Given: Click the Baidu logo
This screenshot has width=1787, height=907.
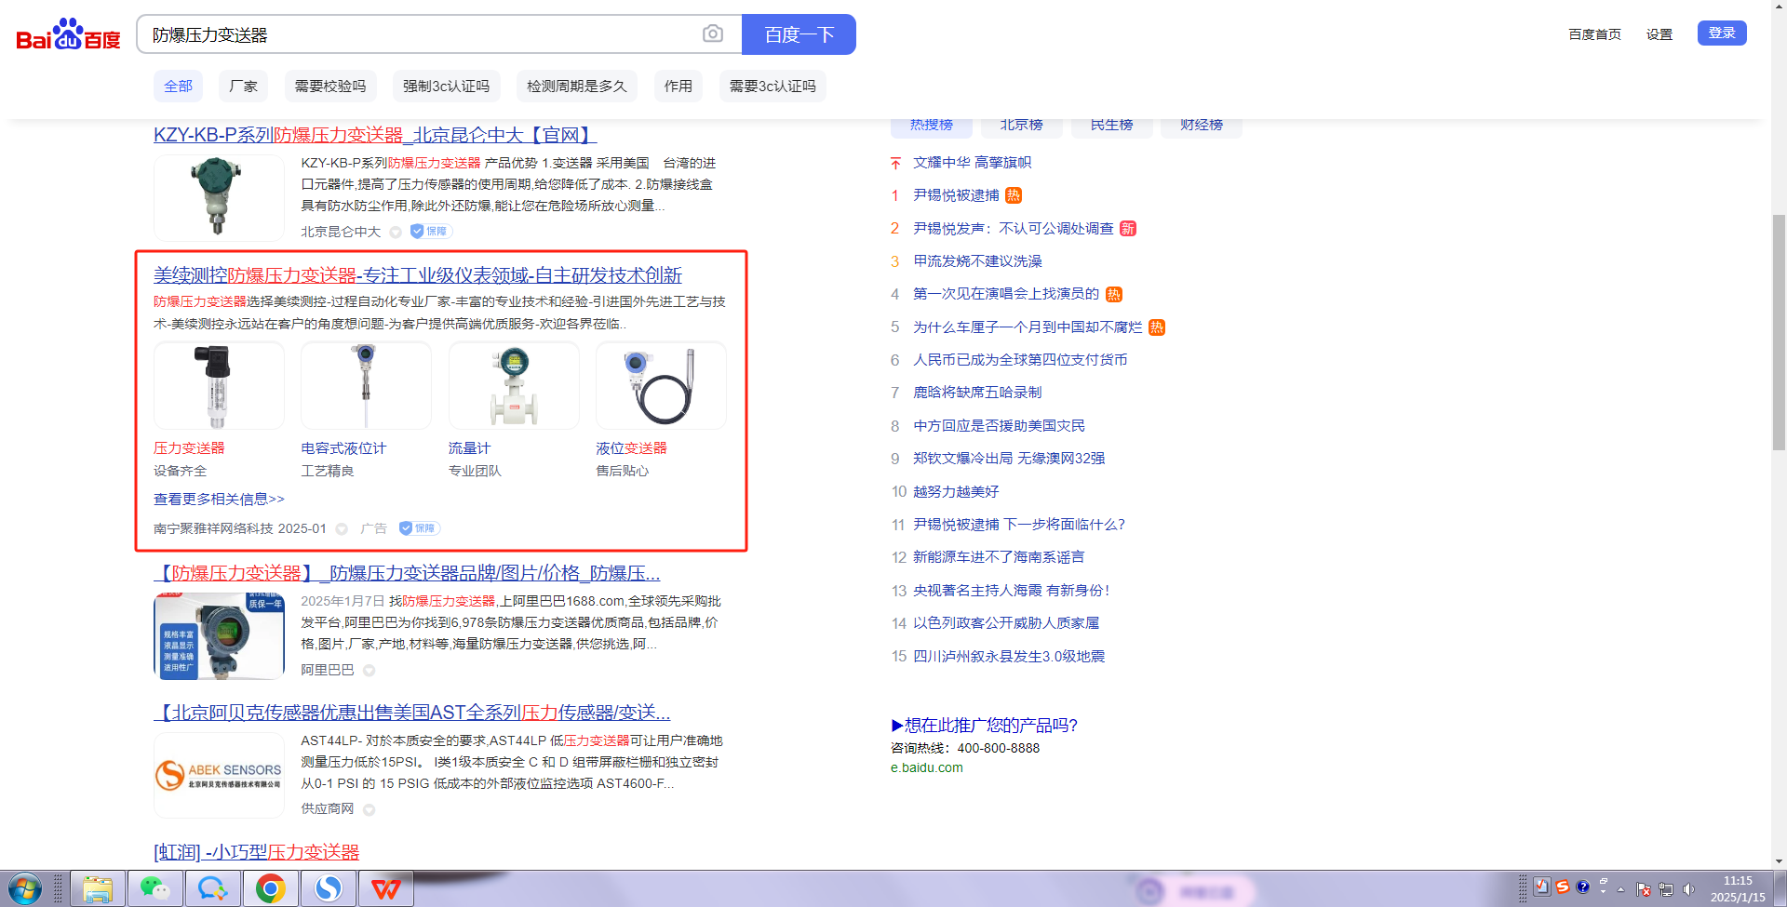Looking at the screenshot, I should (68, 35).
